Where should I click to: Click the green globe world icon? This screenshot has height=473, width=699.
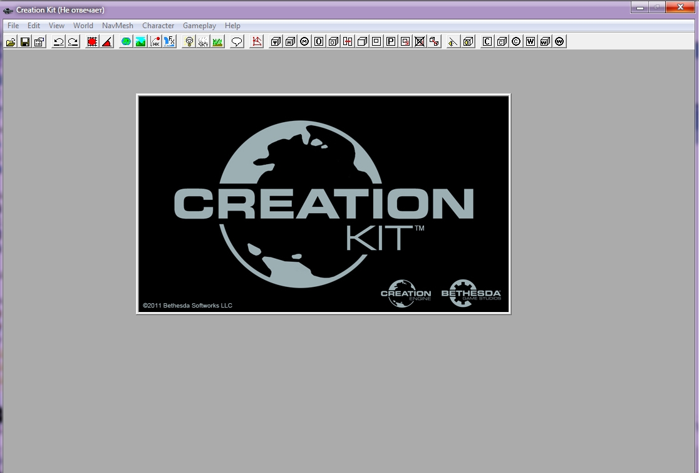tap(126, 42)
